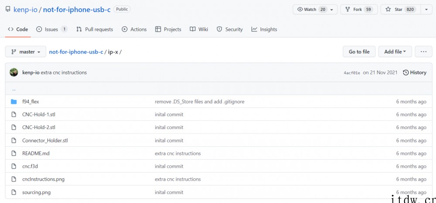Open the Security tab
Screen dimensions: 436x203
[x=229, y=30]
